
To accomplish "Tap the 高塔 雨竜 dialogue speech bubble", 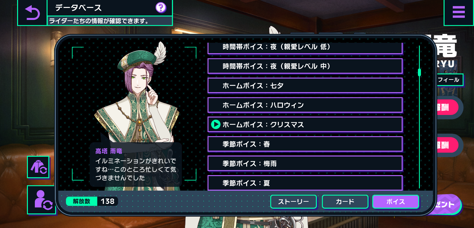I will 136,164.
